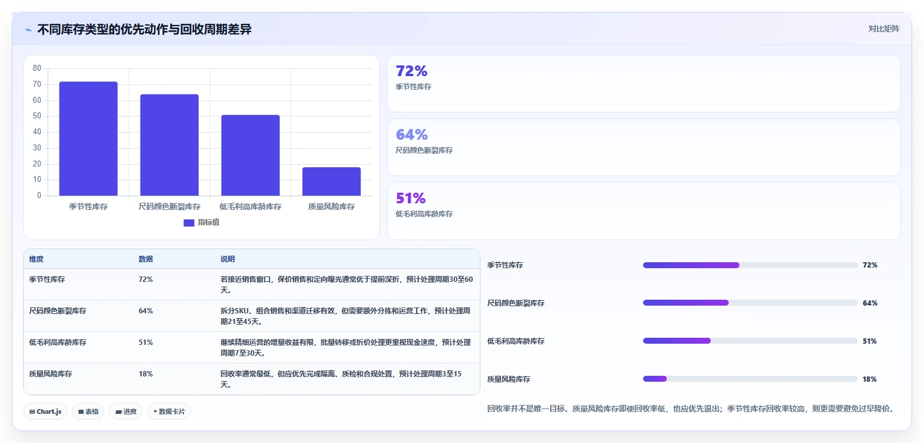Click the 数据 table column header
924x443 pixels.
[146, 259]
